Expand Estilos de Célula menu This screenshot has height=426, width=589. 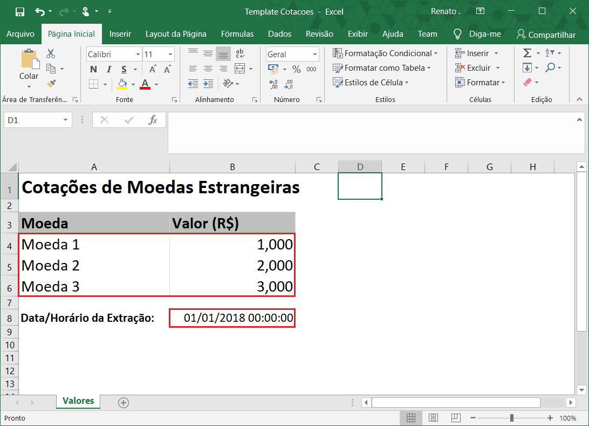coord(371,83)
